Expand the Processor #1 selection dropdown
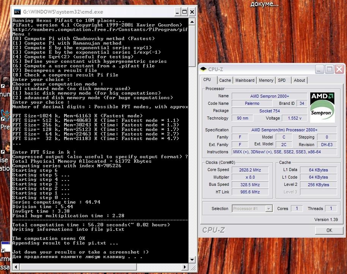Image resolution: width=347 pixels, height=274 pixels. 268,209
